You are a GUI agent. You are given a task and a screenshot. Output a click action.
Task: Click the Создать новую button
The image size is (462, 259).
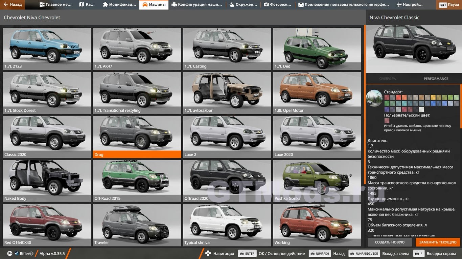pyautogui.click(x=390, y=242)
